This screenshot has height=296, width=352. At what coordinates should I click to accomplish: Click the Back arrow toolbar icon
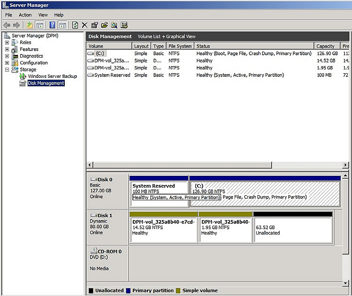click(x=7, y=25)
